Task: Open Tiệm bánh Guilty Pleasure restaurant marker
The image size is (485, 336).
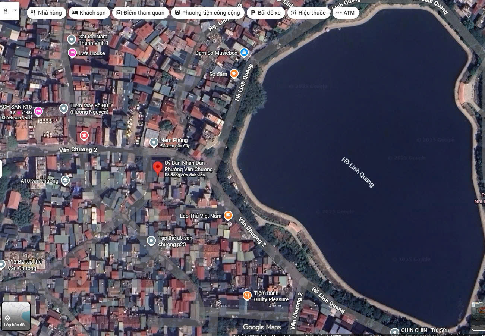Action: coord(247,296)
